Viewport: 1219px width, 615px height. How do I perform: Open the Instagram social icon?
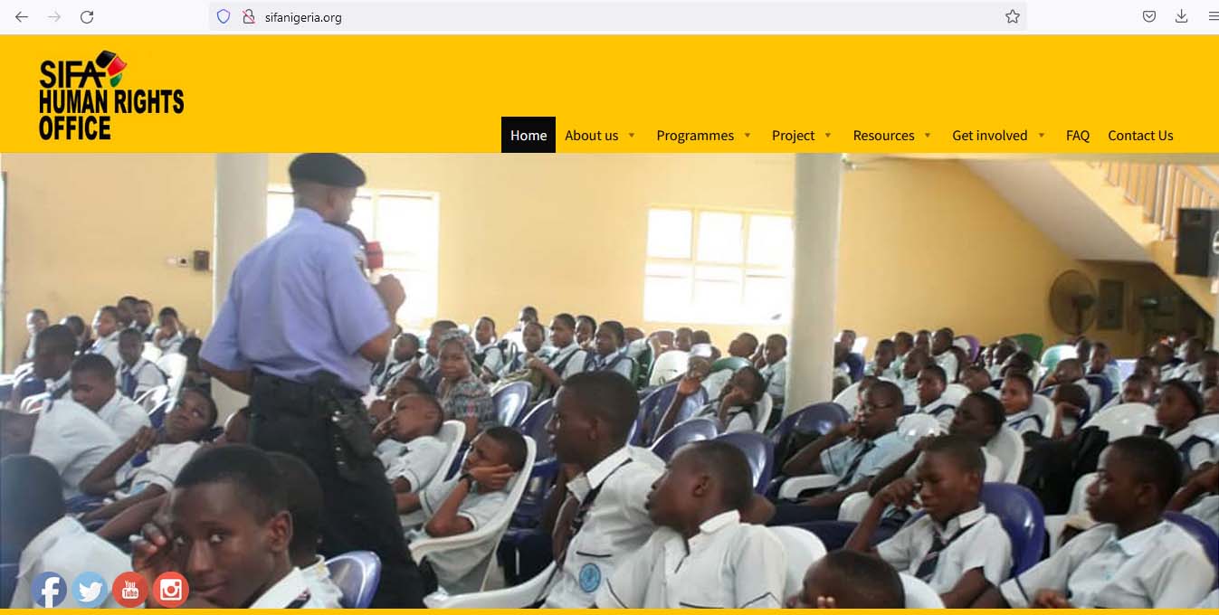pyautogui.click(x=170, y=590)
